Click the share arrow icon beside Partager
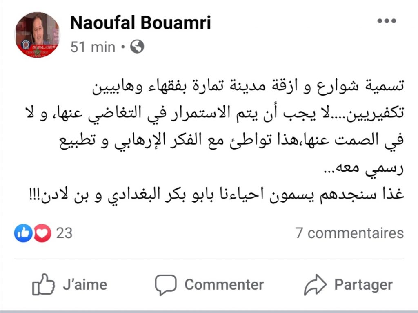 coord(315,284)
